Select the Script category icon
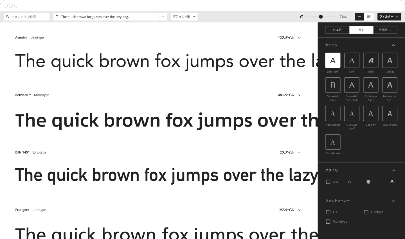The height and width of the screenshot is (239, 405). tap(371, 60)
